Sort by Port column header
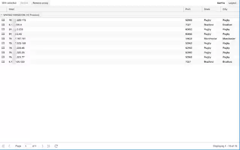 click(193, 9)
